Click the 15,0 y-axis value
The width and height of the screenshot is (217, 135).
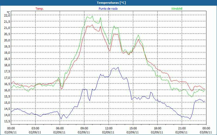(7, 103)
